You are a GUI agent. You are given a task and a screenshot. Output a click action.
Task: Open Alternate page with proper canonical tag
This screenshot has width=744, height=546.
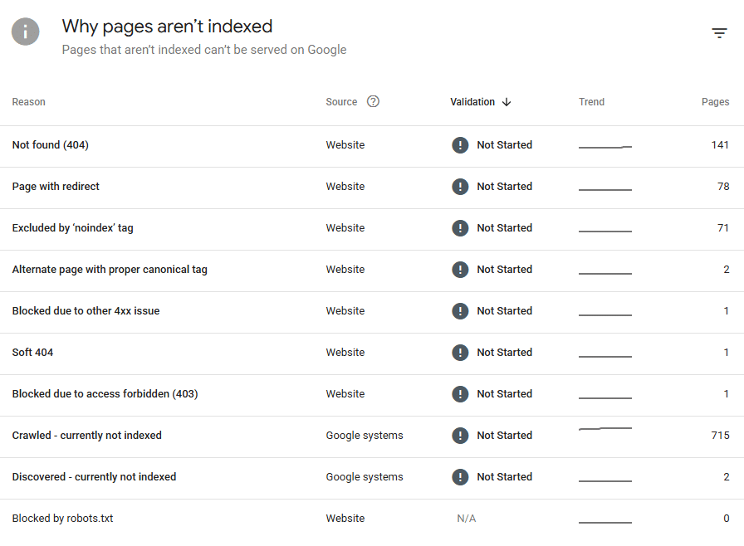[x=372, y=271]
